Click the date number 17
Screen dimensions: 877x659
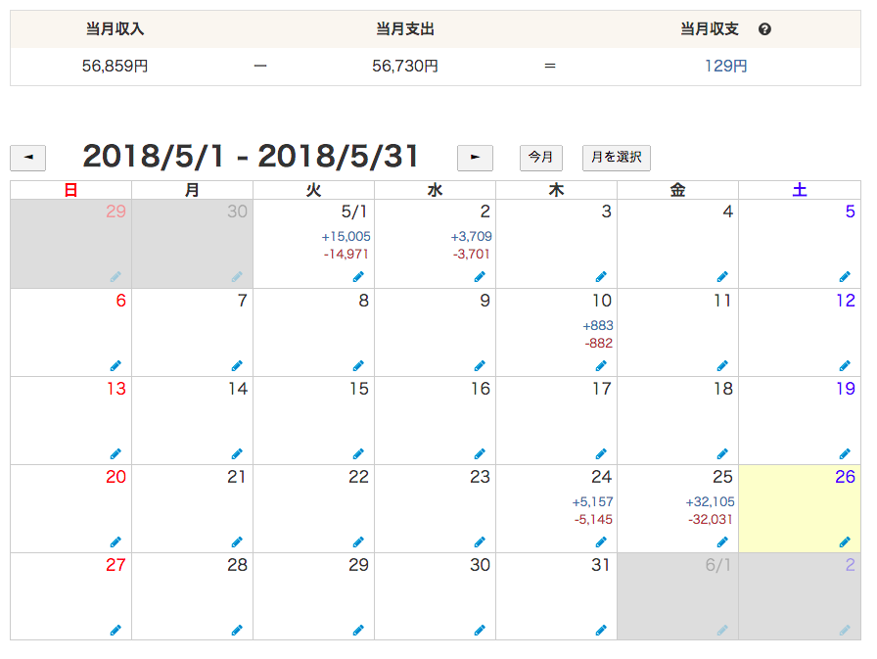click(602, 389)
